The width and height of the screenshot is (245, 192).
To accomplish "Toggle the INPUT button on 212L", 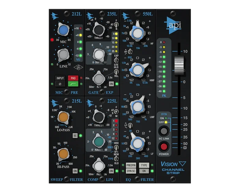I will [x=60, y=78].
